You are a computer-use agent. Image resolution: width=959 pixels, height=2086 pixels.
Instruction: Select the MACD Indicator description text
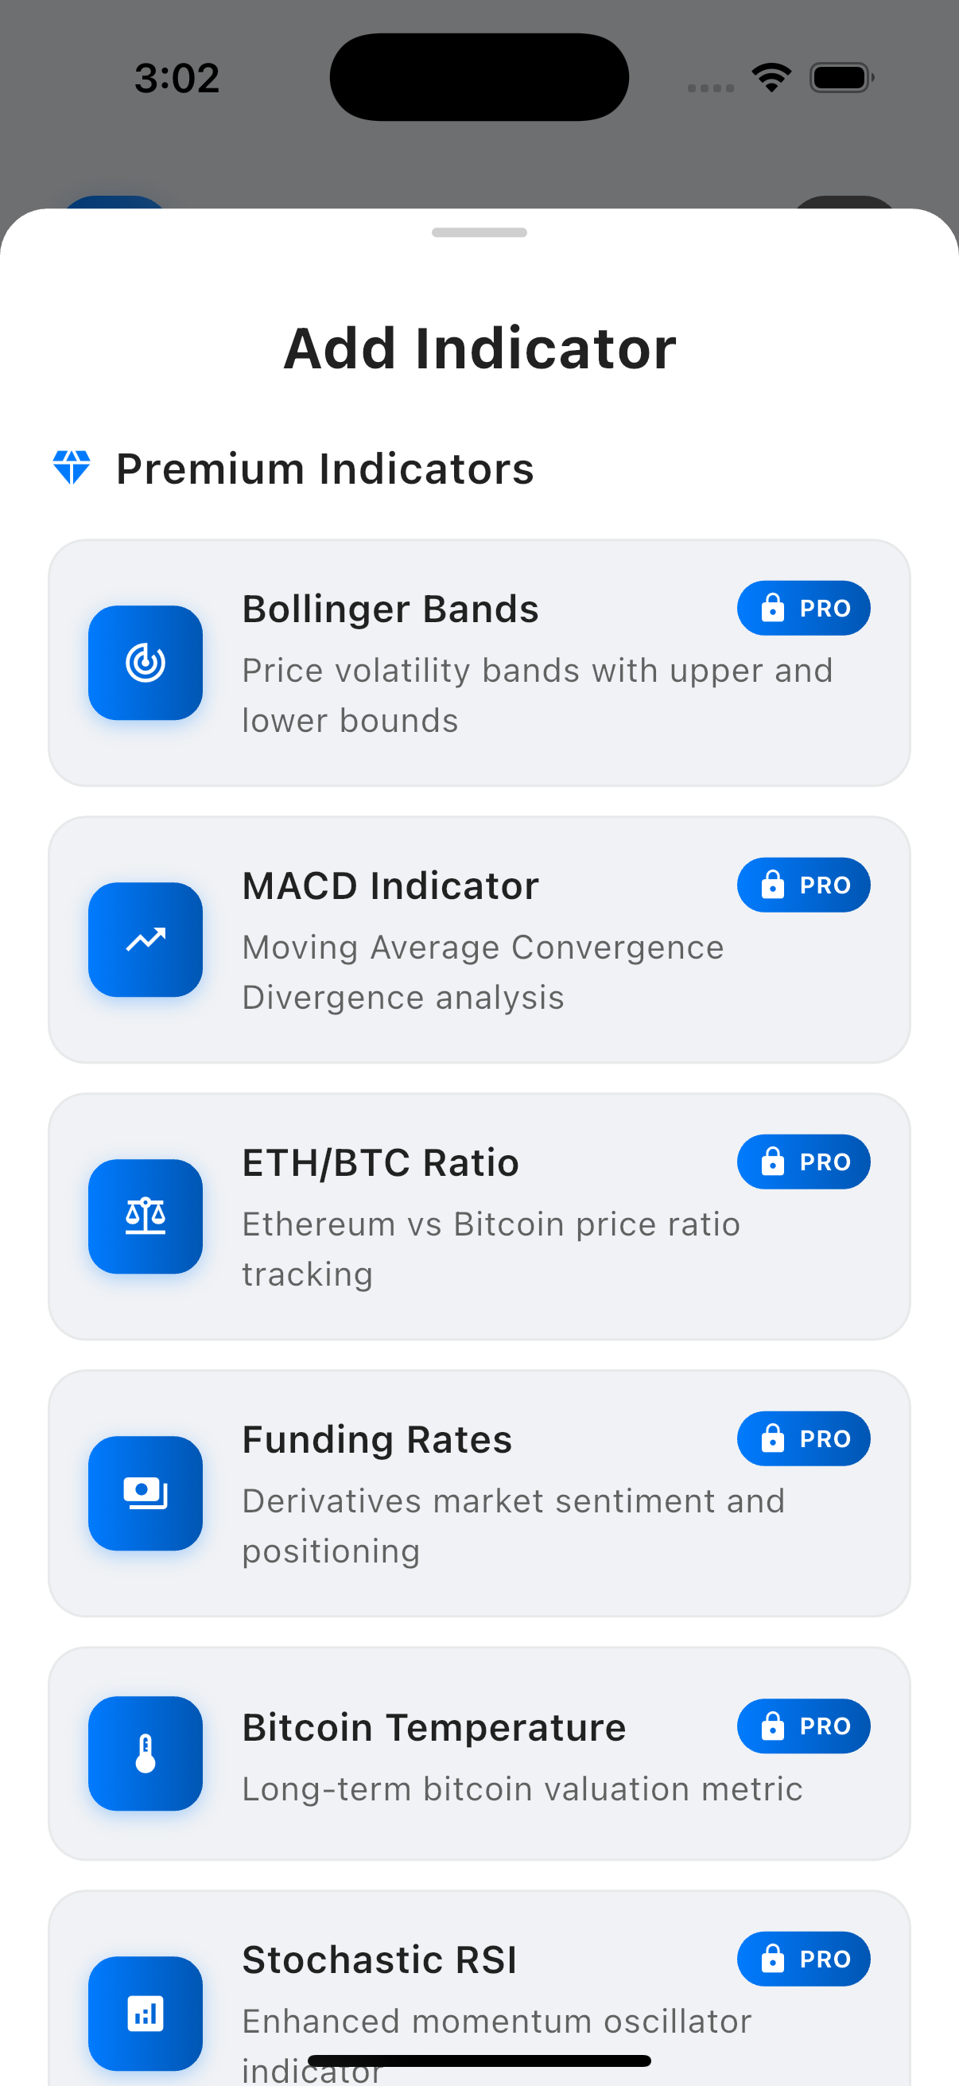(x=483, y=972)
